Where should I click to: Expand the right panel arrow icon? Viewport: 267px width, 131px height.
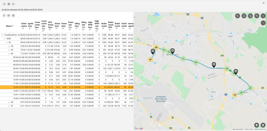tap(13, 4)
